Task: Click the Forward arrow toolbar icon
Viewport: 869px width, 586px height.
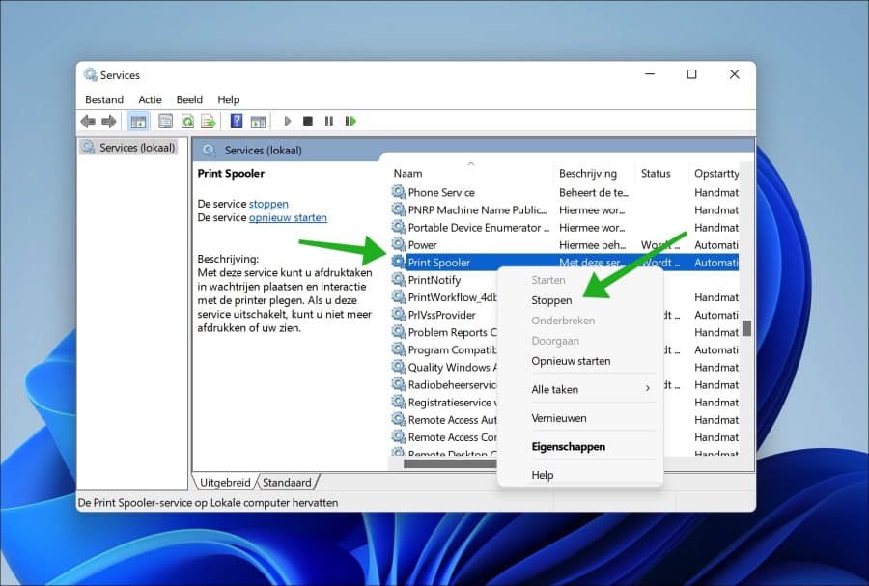Action: [108, 121]
